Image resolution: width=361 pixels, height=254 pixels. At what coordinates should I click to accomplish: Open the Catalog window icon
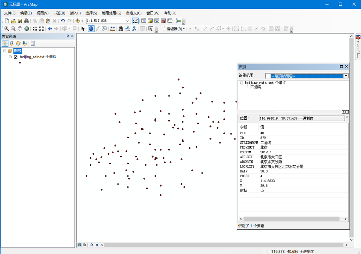tap(150, 21)
